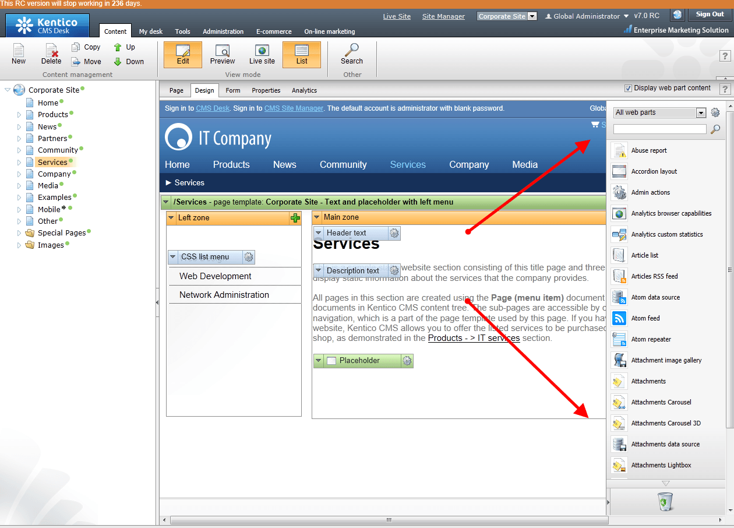This screenshot has height=528, width=734.
Task: Select the Atom feed web part icon
Action: pyautogui.click(x=619, y=318)
